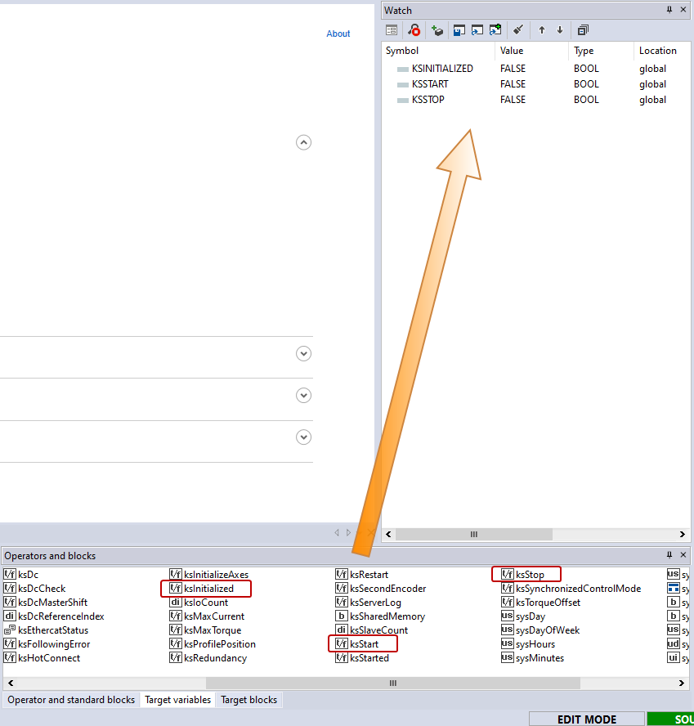Screen dimensions: 694x726
Task: Click the EDIT MODE status indicator
Action: click(x=587, y=719)
